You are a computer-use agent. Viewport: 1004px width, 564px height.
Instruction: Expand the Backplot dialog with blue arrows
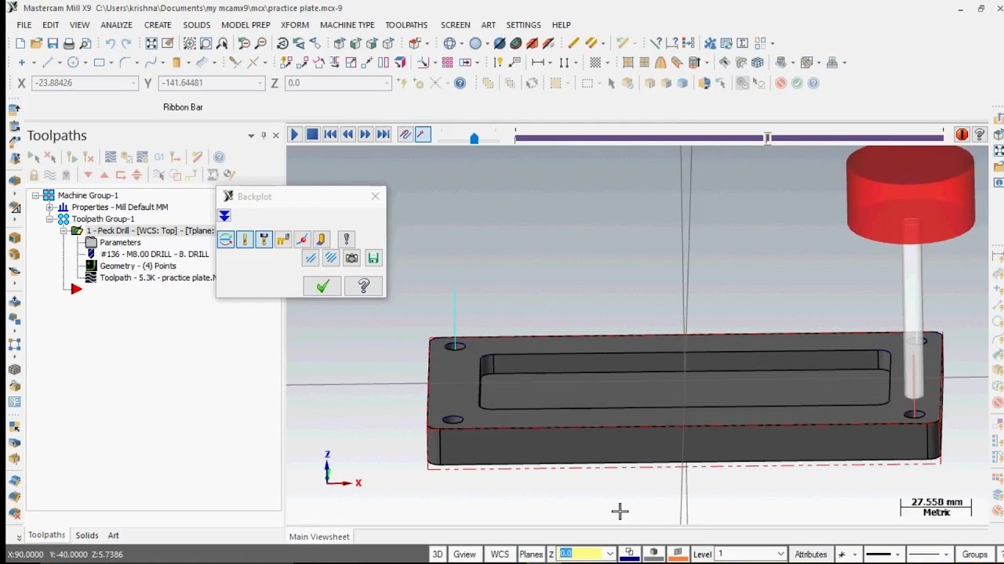click(224, 216)
